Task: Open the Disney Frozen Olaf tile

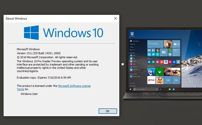Action: (x=151, y=72)
